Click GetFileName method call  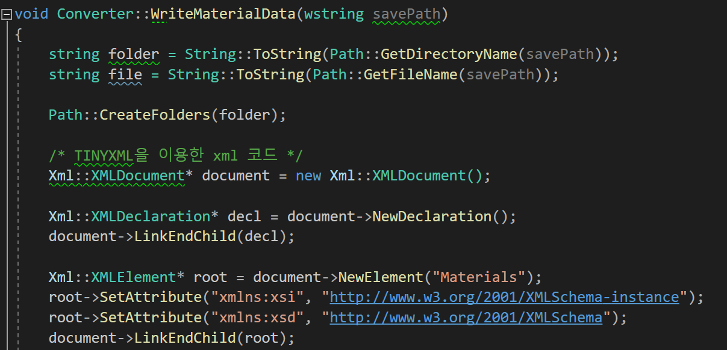411,75
